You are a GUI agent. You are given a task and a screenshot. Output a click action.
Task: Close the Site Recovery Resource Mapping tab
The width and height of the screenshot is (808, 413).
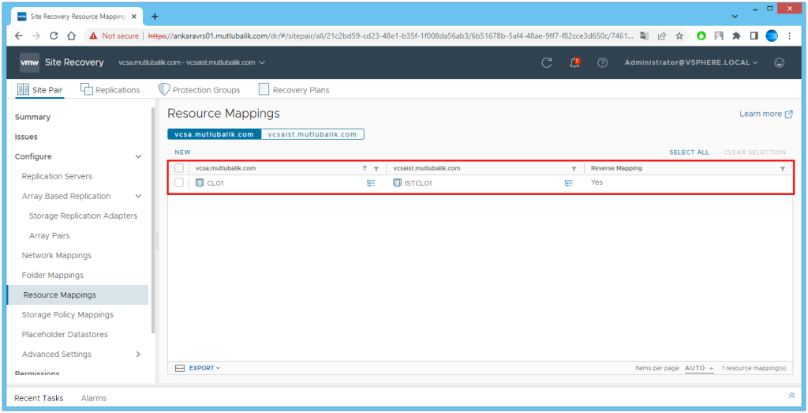click(x=134, y=16)
